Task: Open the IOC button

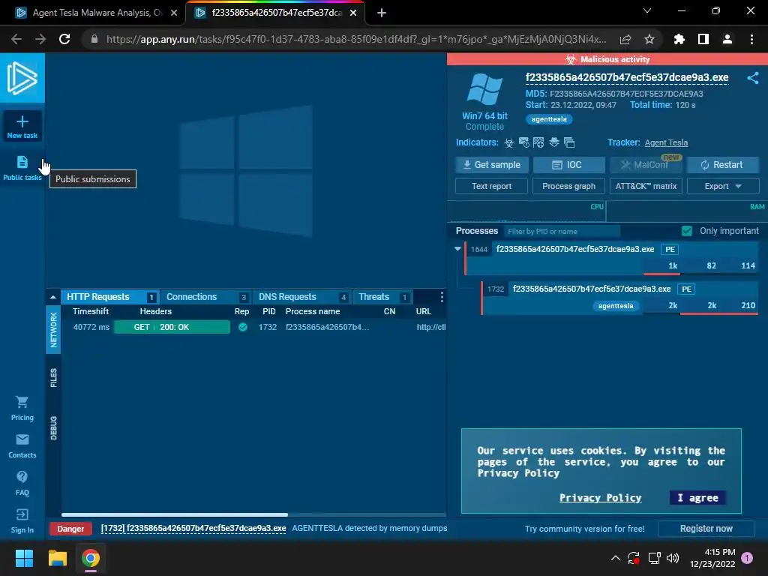Action: pos(568,165)
